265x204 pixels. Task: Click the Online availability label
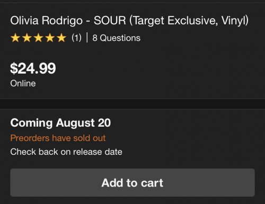pos(23,83)
